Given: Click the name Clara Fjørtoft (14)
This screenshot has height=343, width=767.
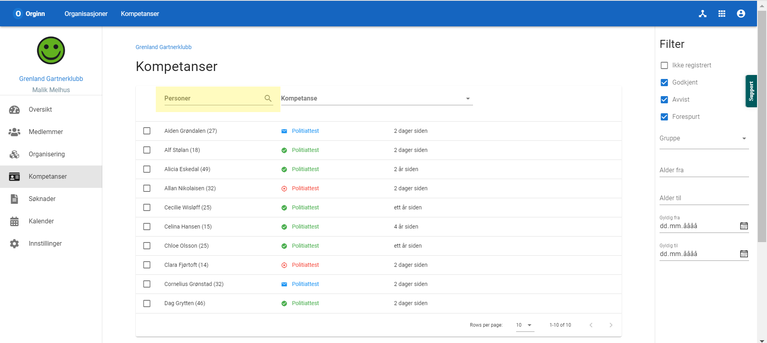Looking at the screenshot, I should [186, 265].
